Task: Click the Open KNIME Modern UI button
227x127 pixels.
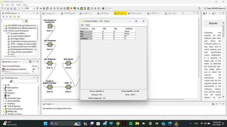Action: (215, 9)
